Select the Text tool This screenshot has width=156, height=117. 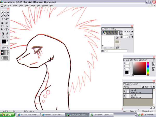click(x=7, y=30)
